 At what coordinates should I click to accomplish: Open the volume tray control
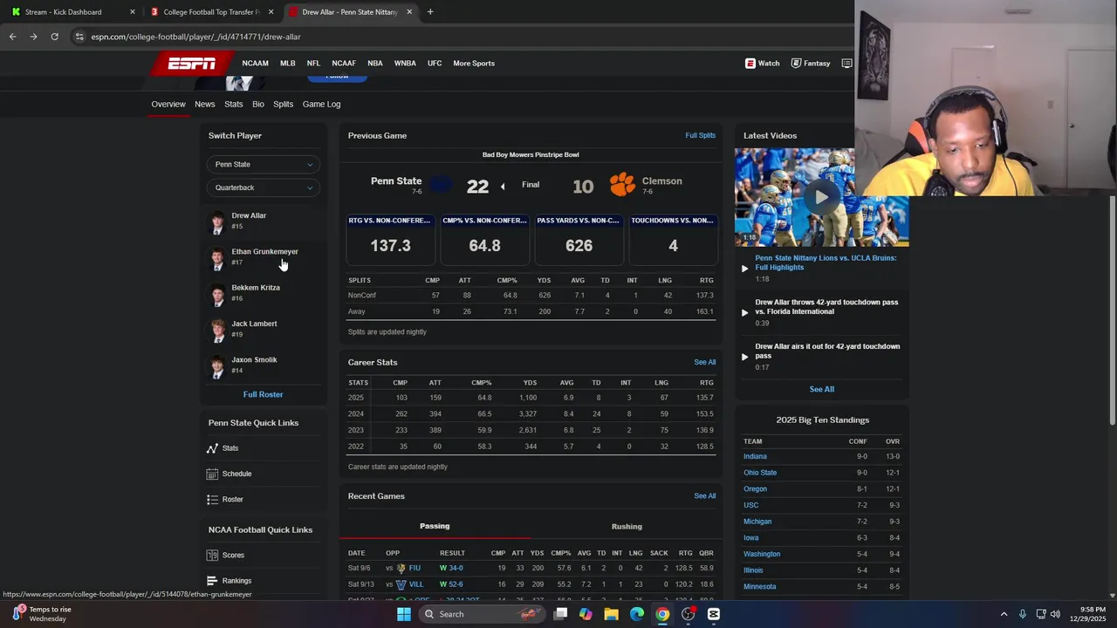pyautogui.click(x=1055, y=614)
